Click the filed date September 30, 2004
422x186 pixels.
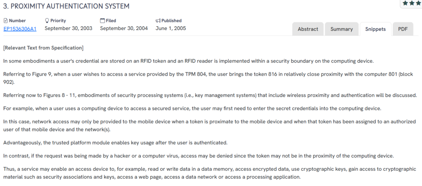[x=124, y=28]
